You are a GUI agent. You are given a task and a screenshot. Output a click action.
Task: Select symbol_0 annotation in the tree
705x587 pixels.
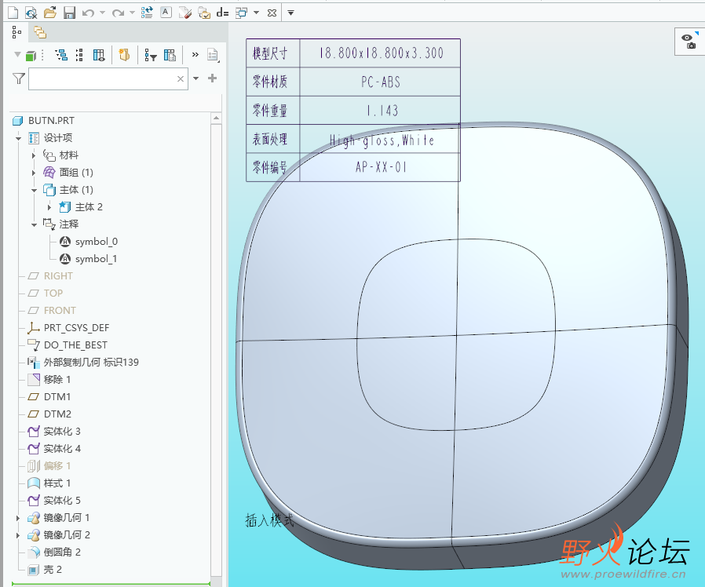click(x=96, y=242)
